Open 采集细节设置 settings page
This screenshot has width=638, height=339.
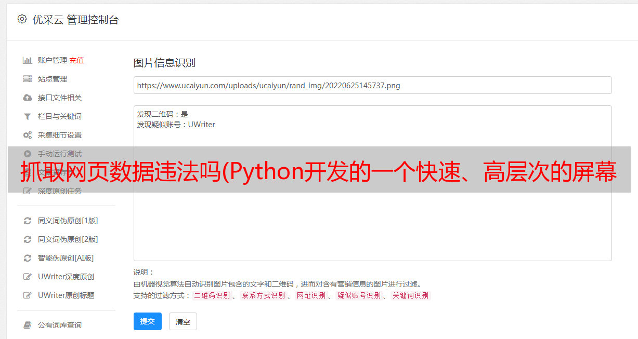[60, 135]
